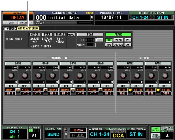The width and height of the screenshot is (175, 140).
Task: Choose the 24 frame rate
Action: click(128, 45)
